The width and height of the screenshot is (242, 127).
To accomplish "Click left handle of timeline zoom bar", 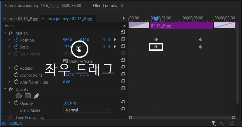I will pyautogui.click(x=131, y=118).
